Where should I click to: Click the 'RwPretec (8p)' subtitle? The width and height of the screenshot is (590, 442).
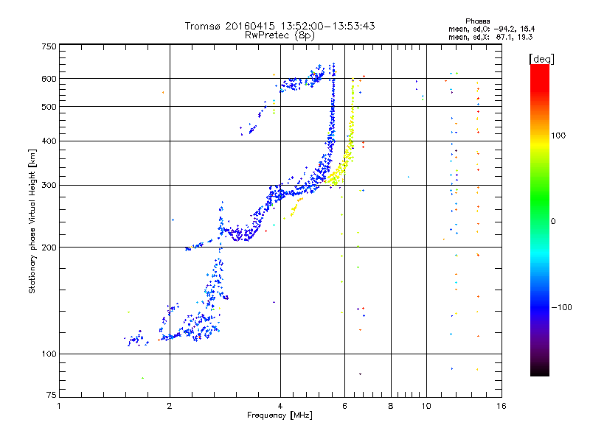[x=280, y=35]
